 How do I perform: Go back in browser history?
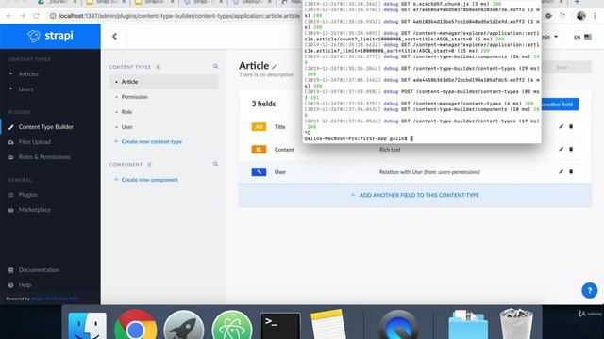(8, 16)
